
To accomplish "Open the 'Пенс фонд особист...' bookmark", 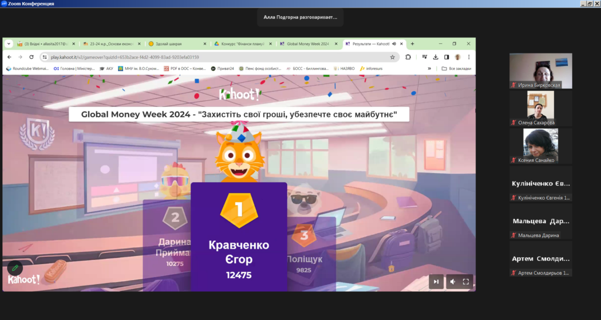I will [x=260, y=69].
